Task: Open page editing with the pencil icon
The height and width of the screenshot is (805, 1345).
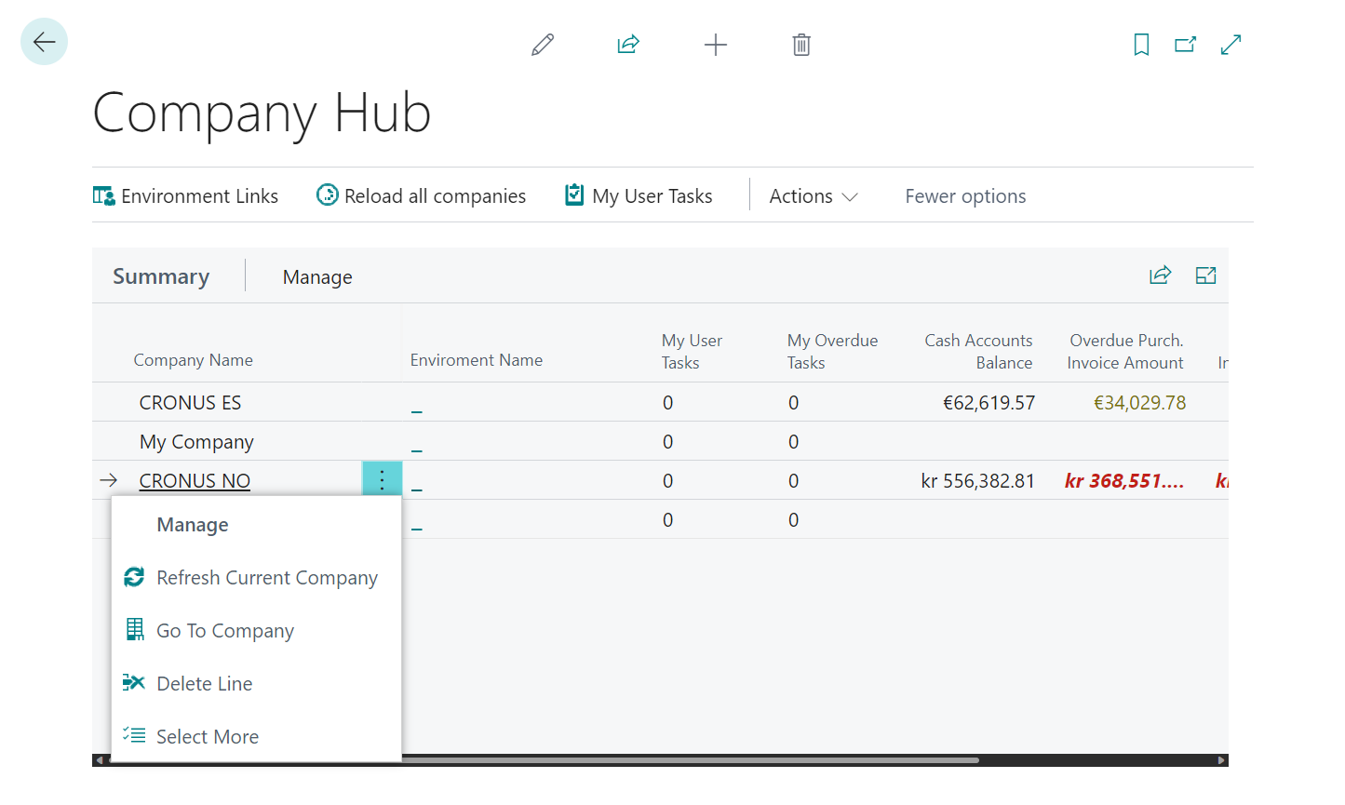Action: pyautogui.click(x=543, y=44)
